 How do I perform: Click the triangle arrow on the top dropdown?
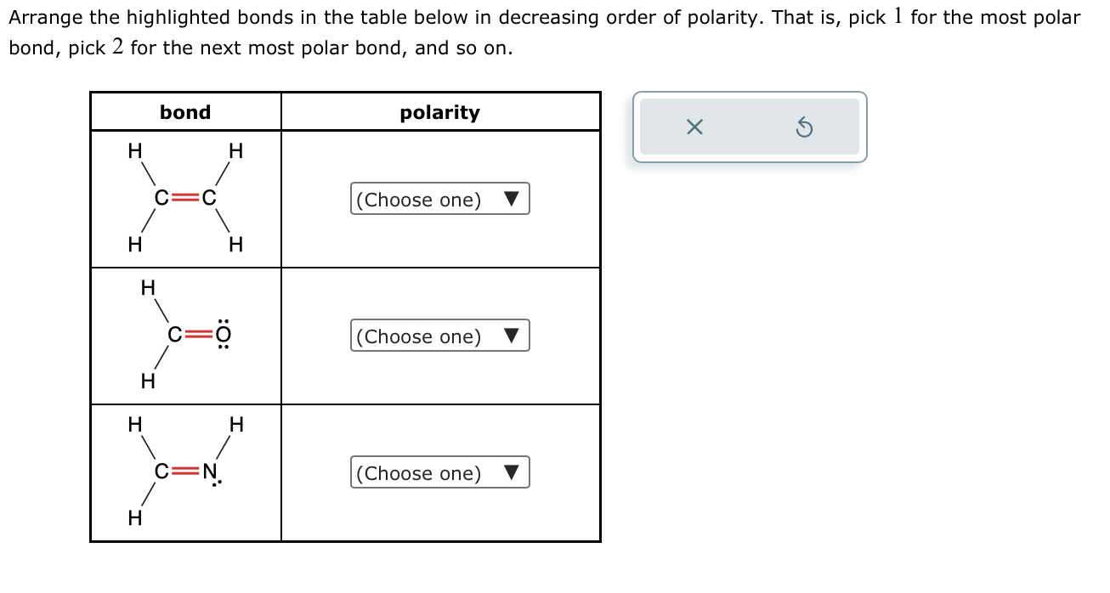point(511,200)
